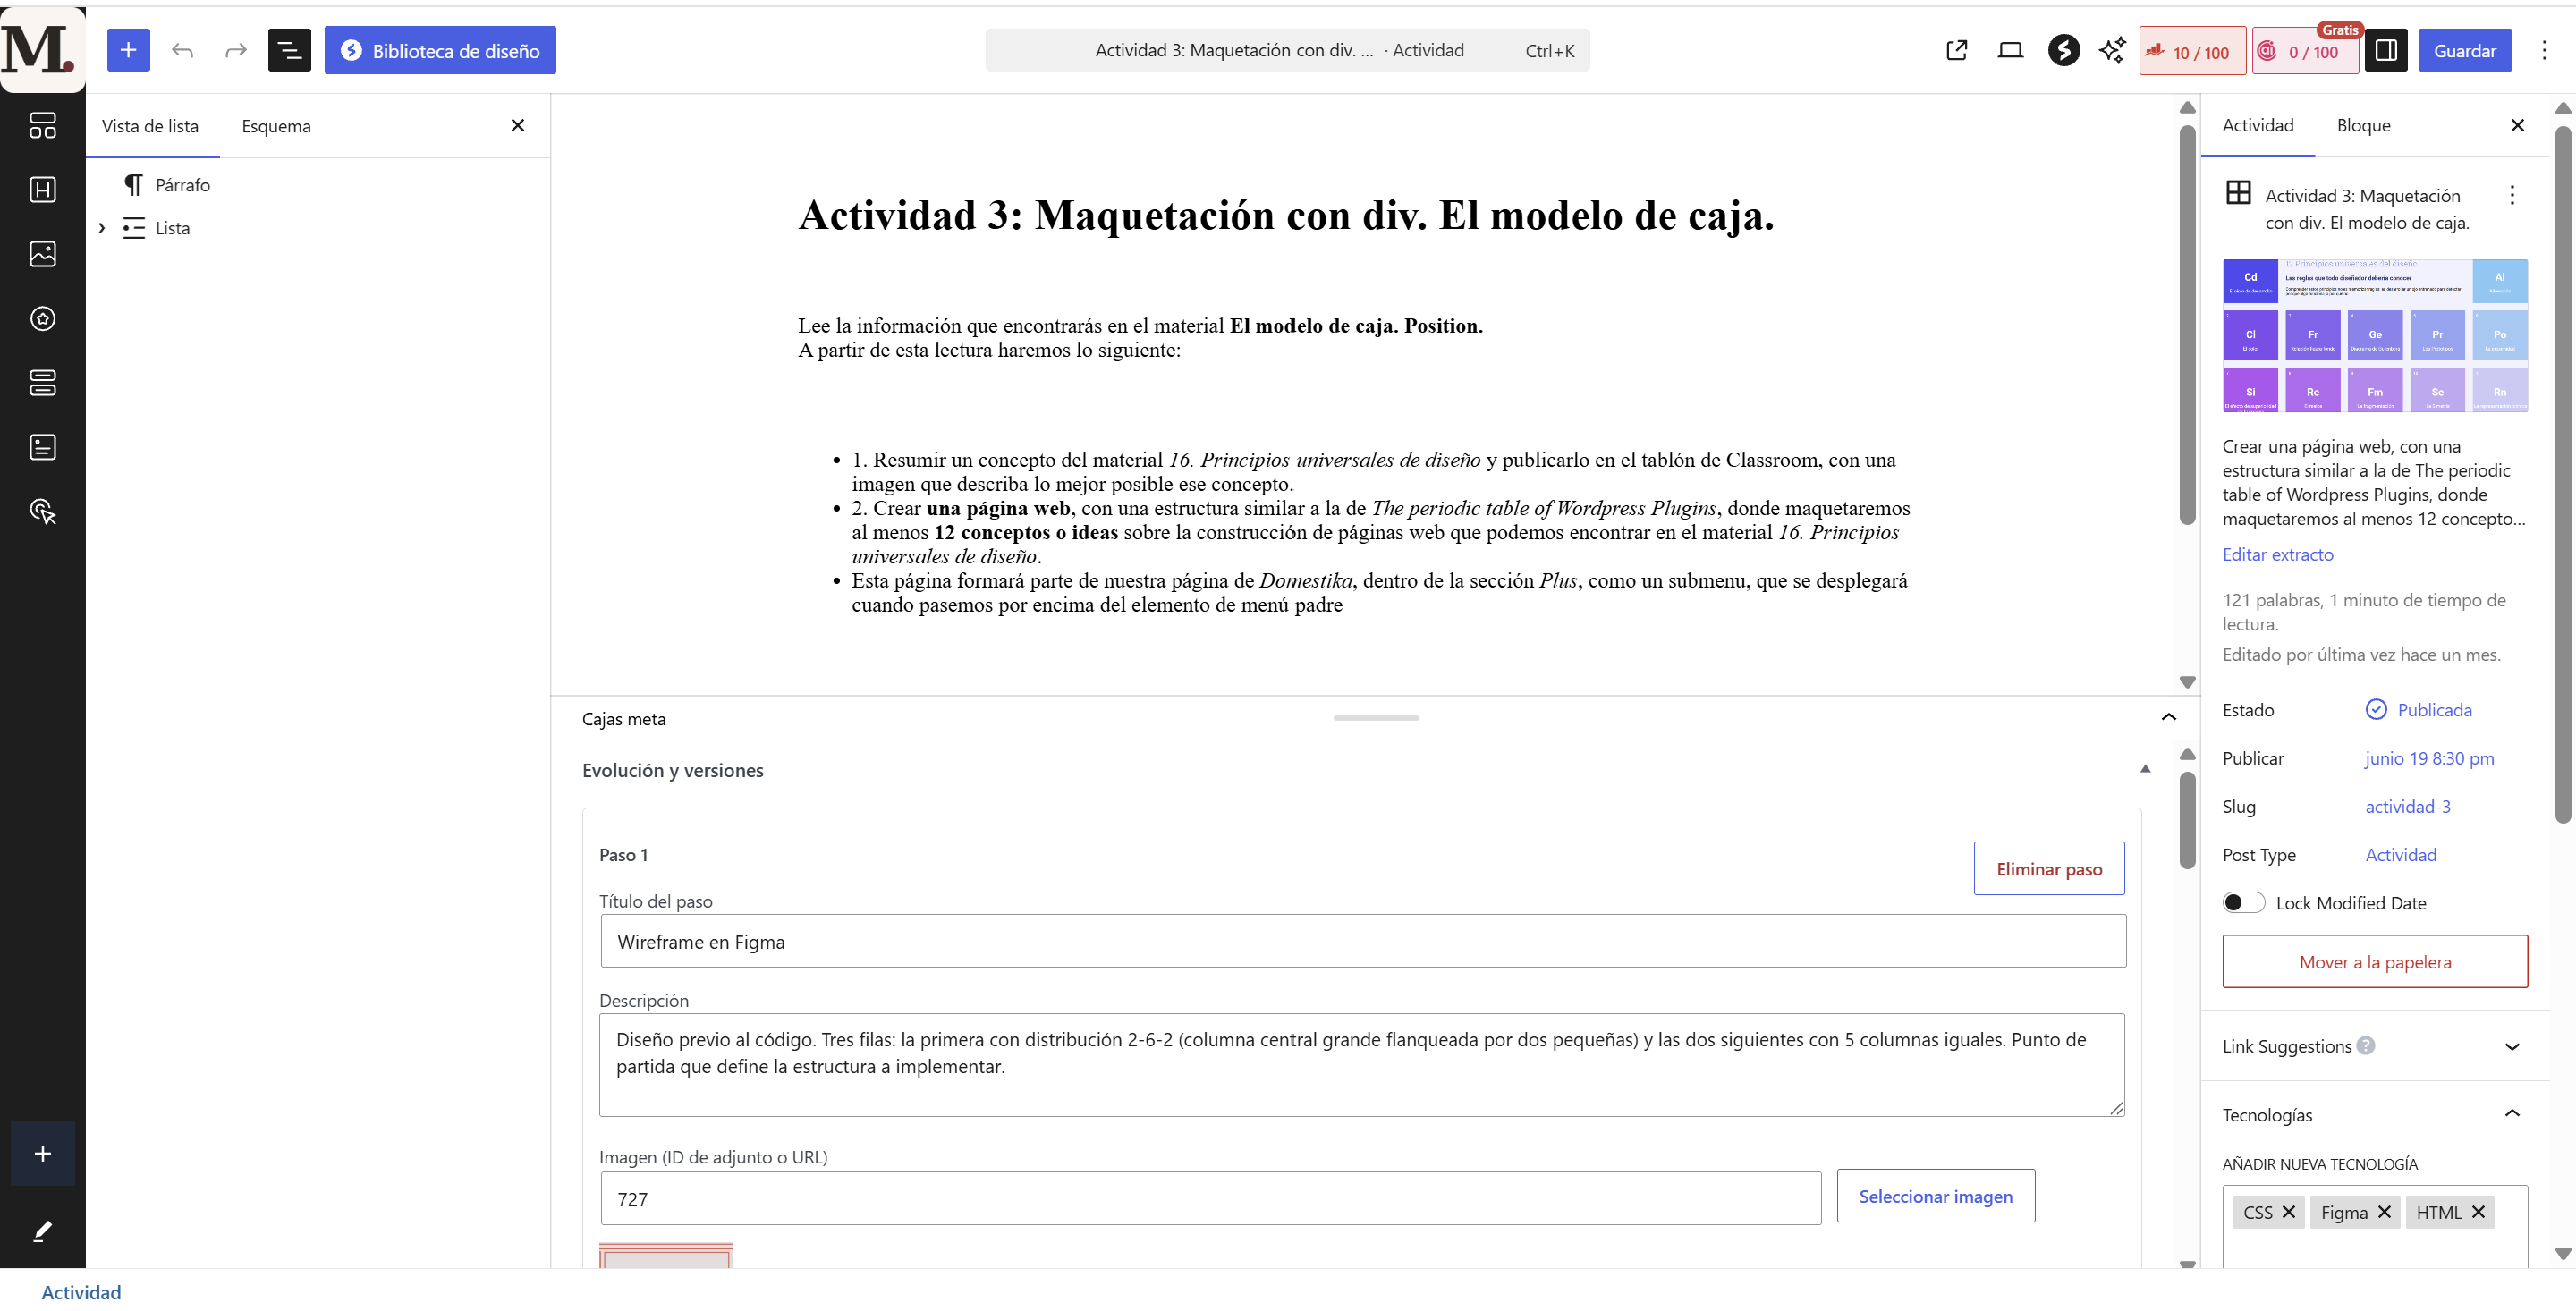The image size is (2576, 1311).
Task: Click Mover a la papelera
Action: [2374, 961]
